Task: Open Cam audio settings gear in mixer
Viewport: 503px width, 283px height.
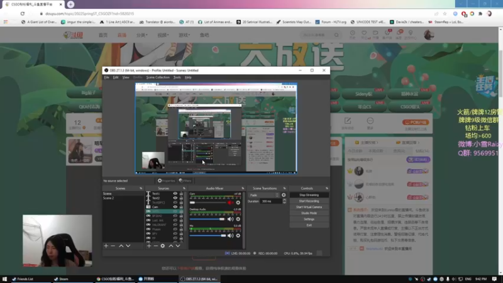Action: (x=238, y=203)
